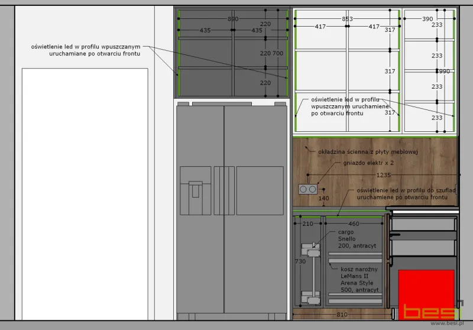Select the wood-grain backsplash panel
Viewport: 473px width, 330px height.
375,172
